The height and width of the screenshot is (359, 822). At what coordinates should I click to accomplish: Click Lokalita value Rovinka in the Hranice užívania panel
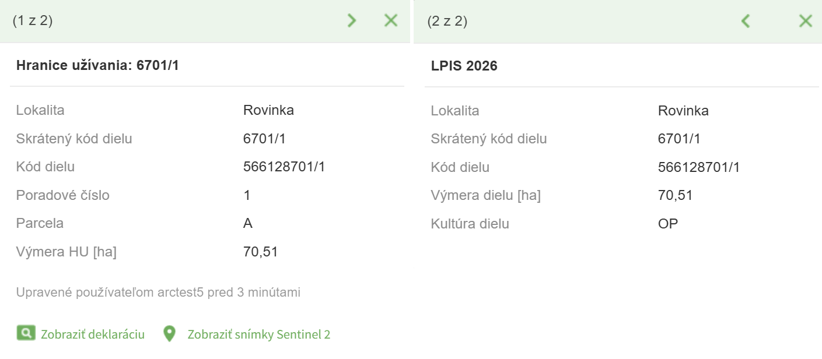point(268,110)
